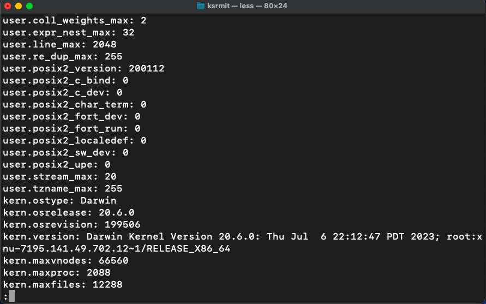Image resolution: width=486 pixels, height=304 pixels.
Task: Click the red close window button
Action: pos(8,6)
